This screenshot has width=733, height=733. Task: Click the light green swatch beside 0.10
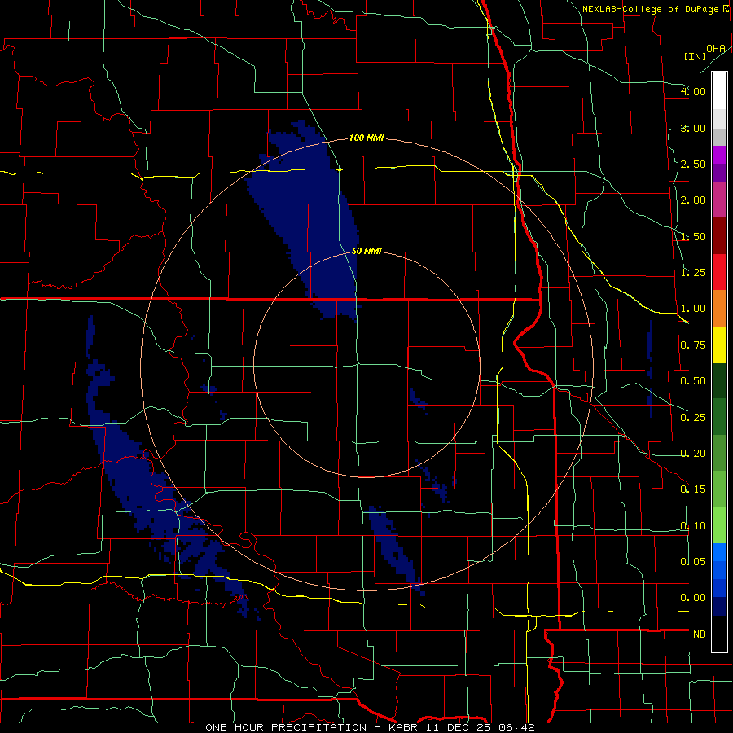719,525
